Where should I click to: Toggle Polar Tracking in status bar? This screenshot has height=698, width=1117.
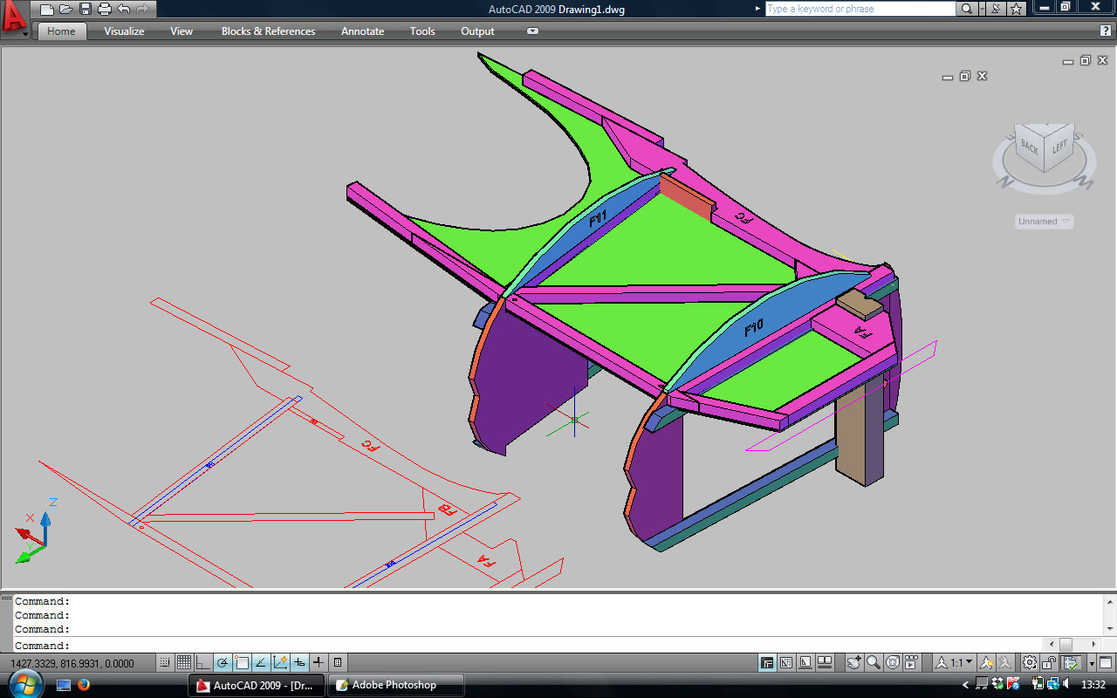pos(223,663)
